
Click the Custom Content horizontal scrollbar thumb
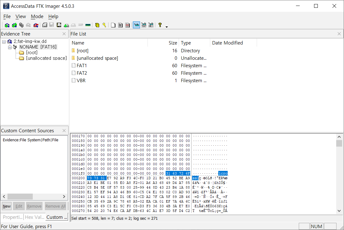(20, 196)
